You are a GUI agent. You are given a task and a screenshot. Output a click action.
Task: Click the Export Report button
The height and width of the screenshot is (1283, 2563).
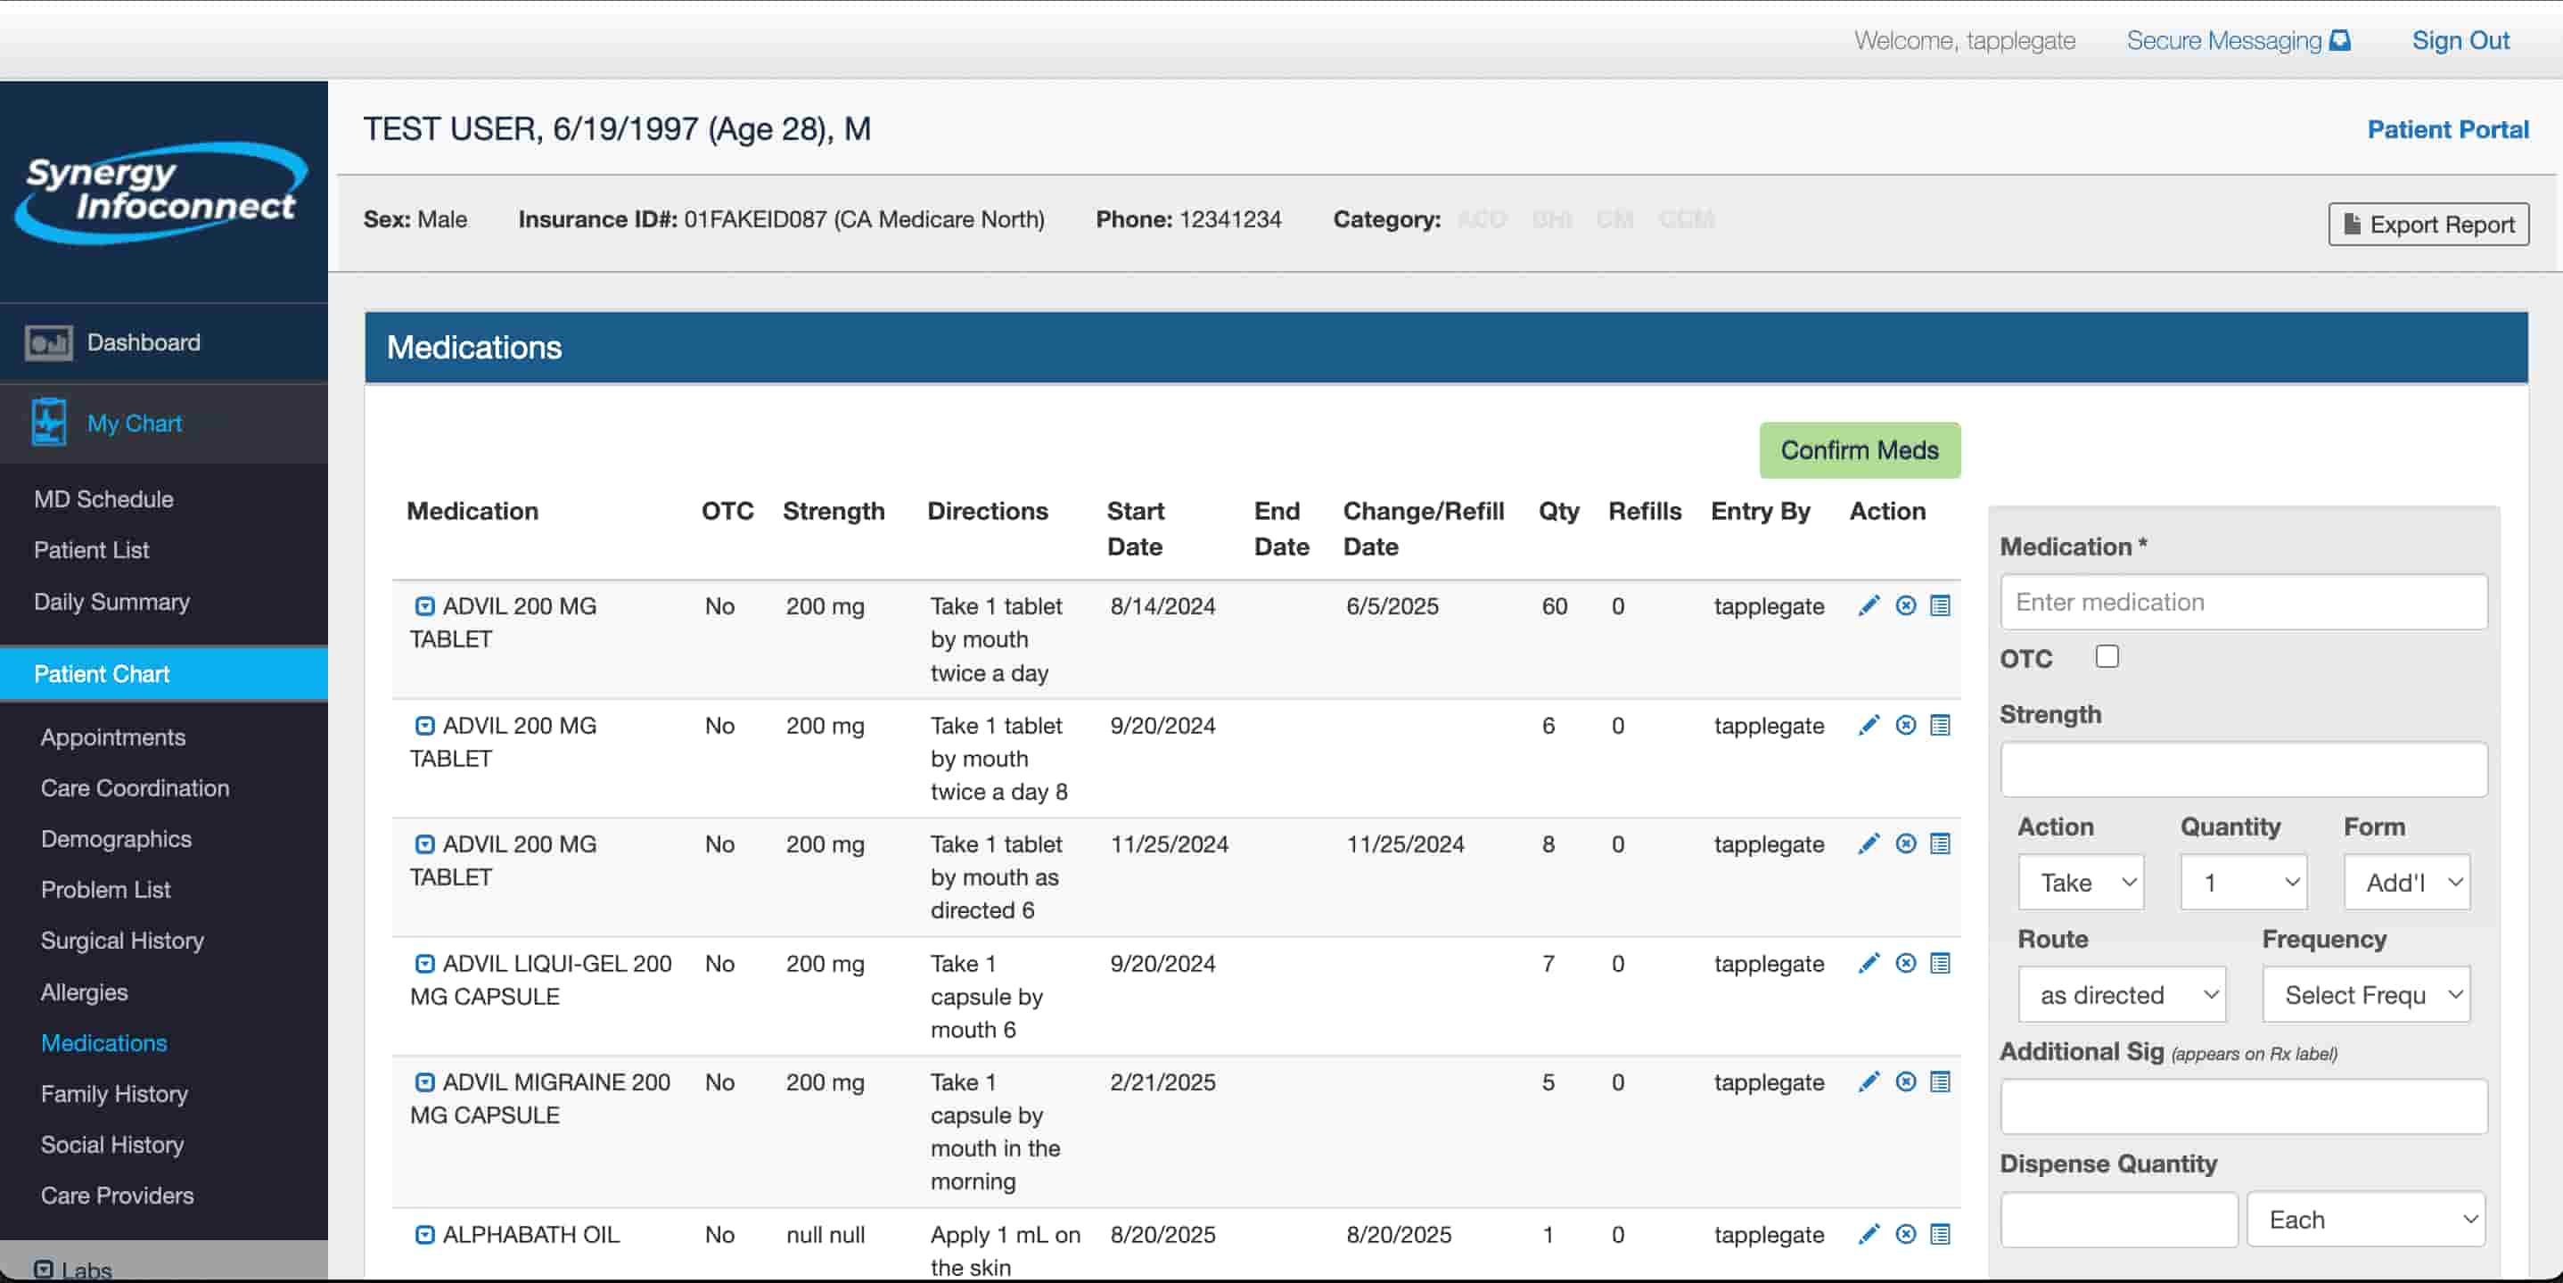(2427, 224)
